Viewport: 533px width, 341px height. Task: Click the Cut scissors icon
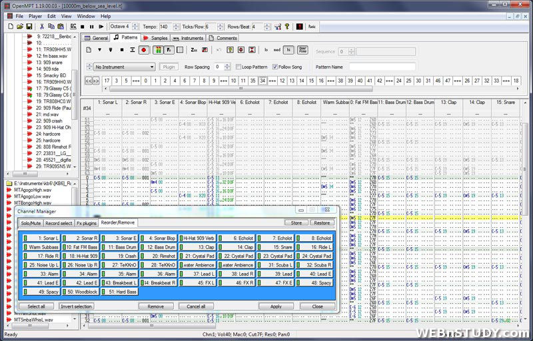pyautogui.click(x=41, y=27)
